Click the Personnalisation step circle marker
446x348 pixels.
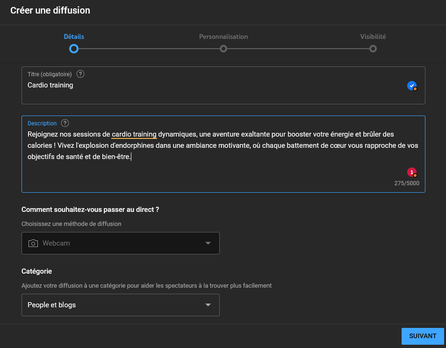click(223, 49)
